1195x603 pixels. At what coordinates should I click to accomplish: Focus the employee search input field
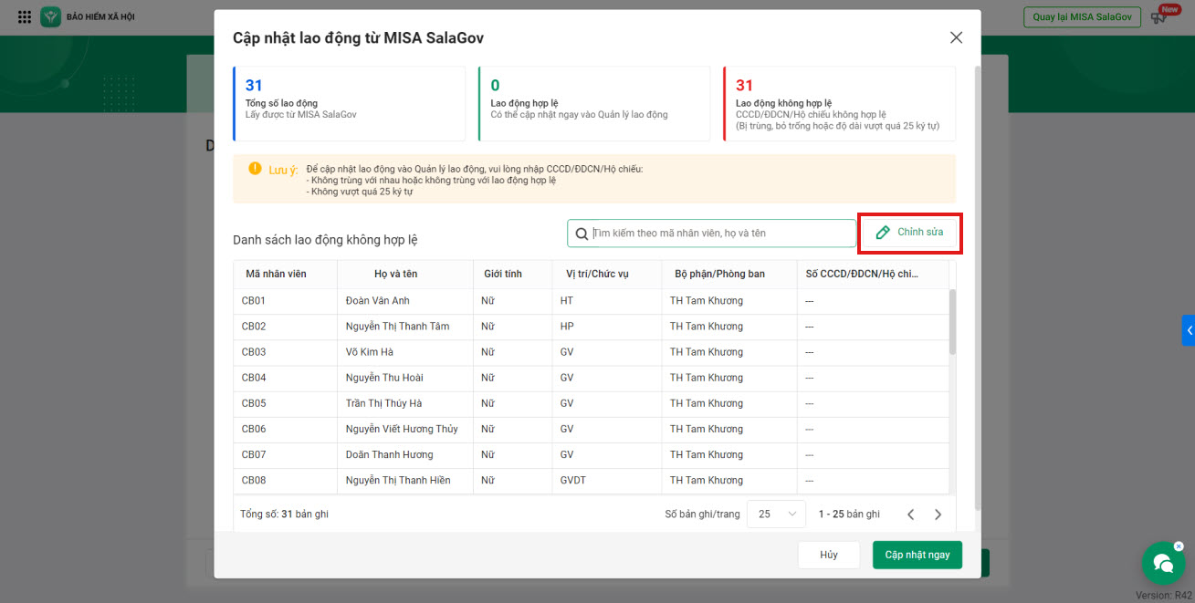(721, 234)
